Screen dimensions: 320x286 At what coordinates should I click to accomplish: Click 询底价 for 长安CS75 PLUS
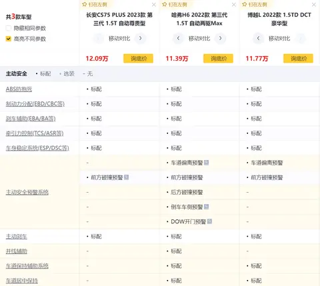138,59
